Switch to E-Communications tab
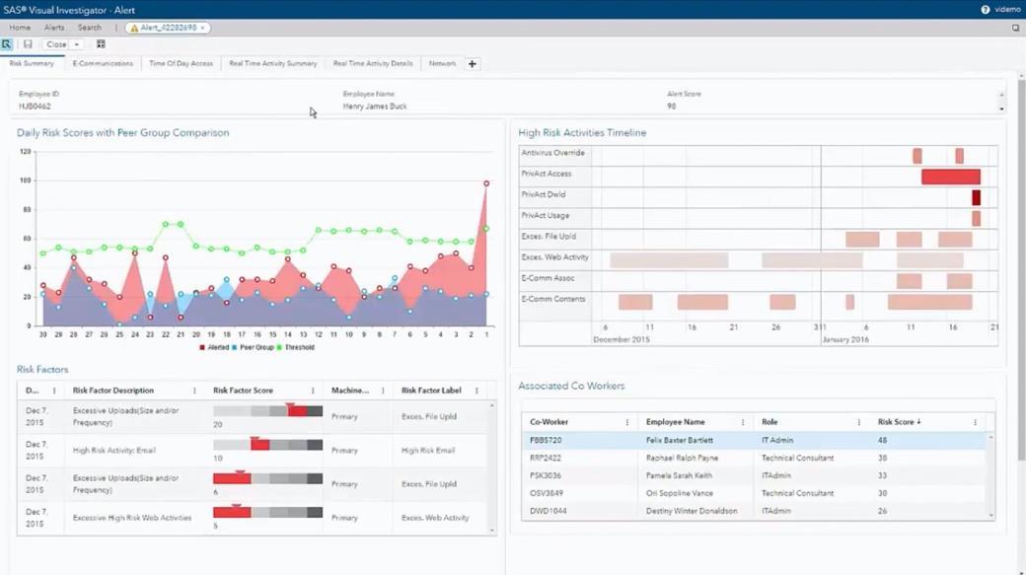 click(103, 63)
